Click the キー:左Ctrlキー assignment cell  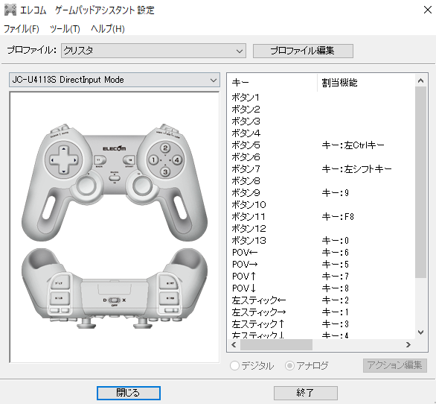353,145
